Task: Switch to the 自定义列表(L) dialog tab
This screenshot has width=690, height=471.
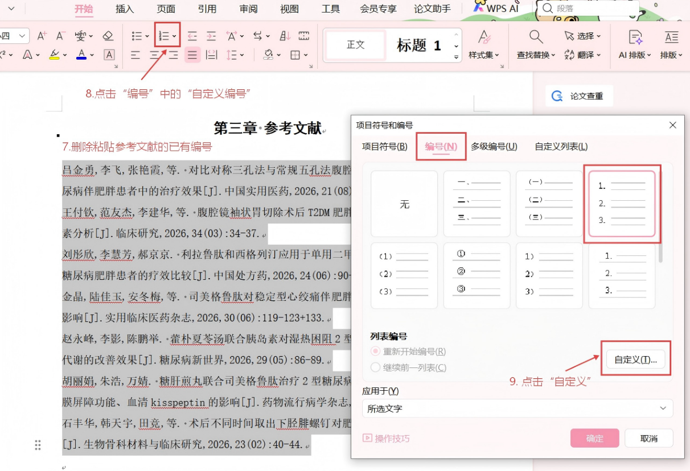Action: (561, 146)
